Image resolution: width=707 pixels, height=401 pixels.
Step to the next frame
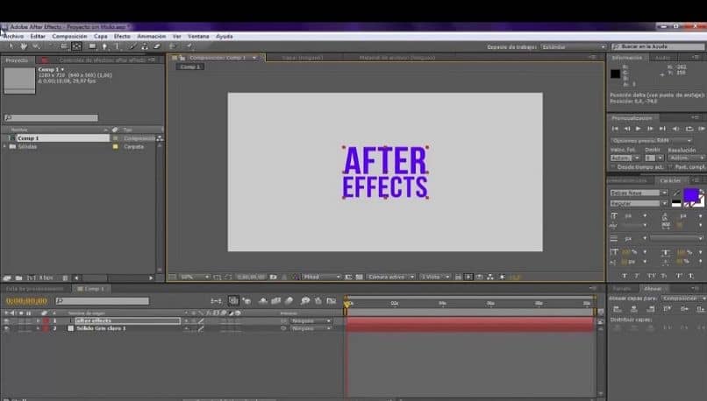coord(650,129)
